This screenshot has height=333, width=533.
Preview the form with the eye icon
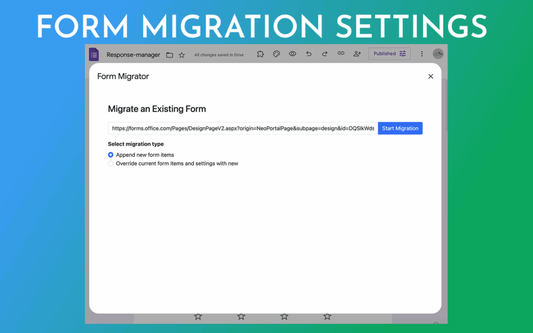[x=293, y=54]
